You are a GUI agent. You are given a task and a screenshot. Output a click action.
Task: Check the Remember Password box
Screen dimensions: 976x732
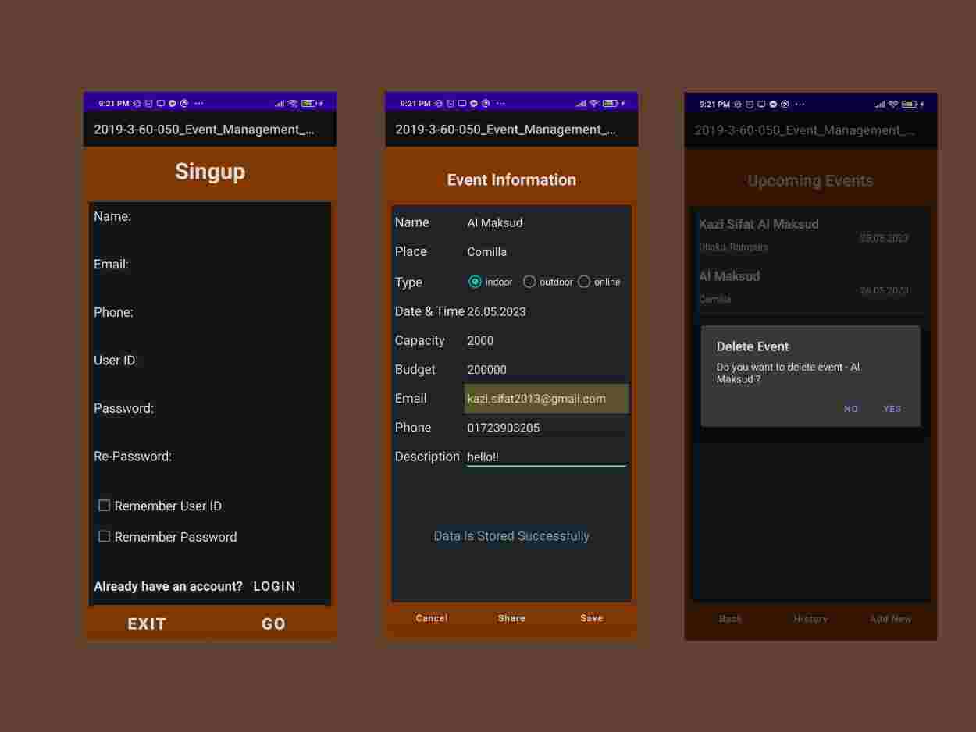click(x=104, y=536)
